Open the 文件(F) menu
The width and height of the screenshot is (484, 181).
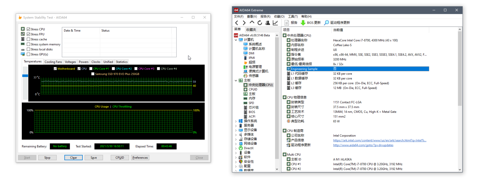(239, 16)
